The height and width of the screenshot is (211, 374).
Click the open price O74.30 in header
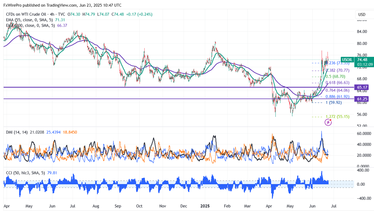click(x=74, y=14)
